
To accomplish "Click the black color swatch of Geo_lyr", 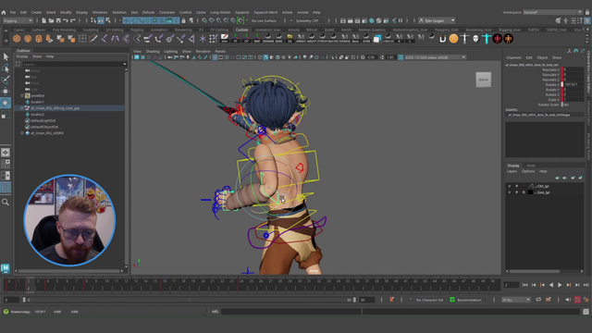I will tap(530, 192).
